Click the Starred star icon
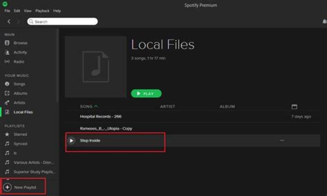The image size is (327, 196). pyautogui.click(x=7, y=134)
